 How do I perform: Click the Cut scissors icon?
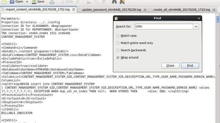89,2
